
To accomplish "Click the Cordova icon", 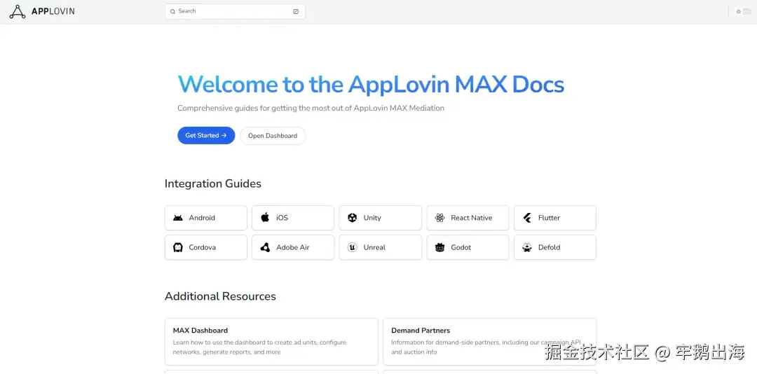I will tap(177, 247).
